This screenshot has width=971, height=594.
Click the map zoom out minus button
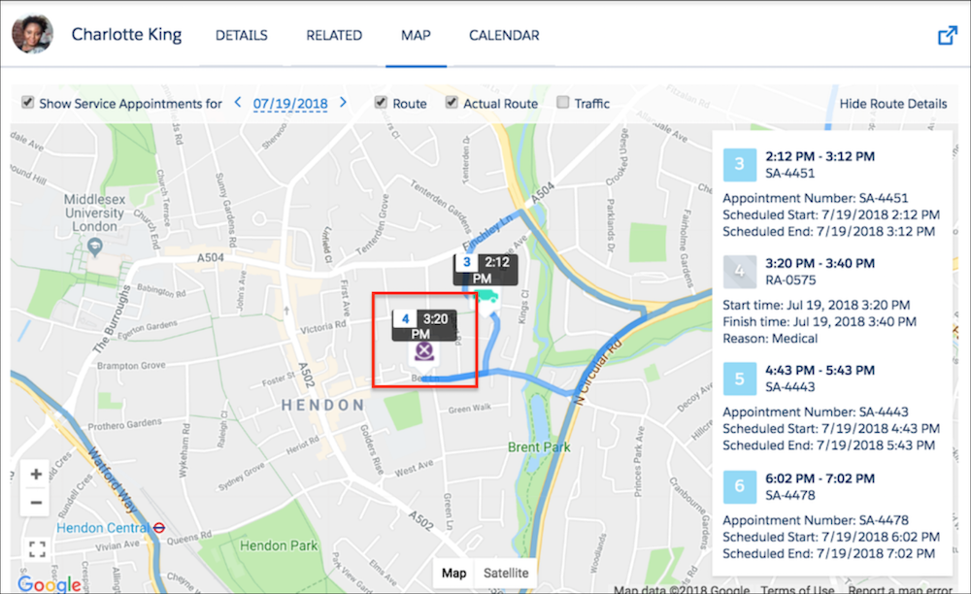pos(36,503)
